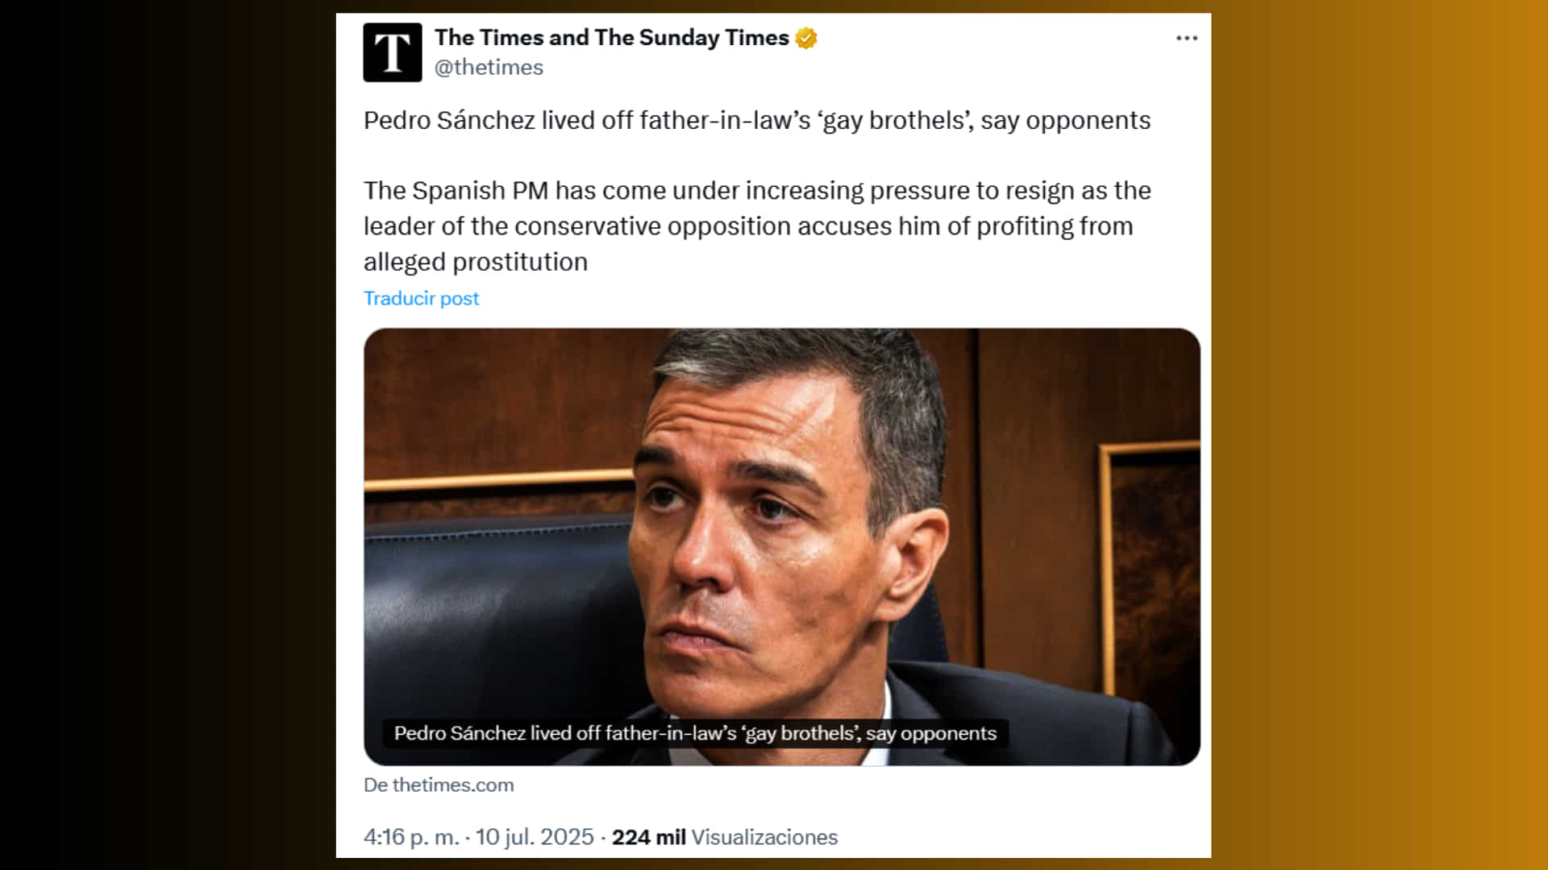The height and width of the screenshot is (870, 1548).
Task: Open the tweet options menu via ellipsis icon
Action: [1187, 38]
